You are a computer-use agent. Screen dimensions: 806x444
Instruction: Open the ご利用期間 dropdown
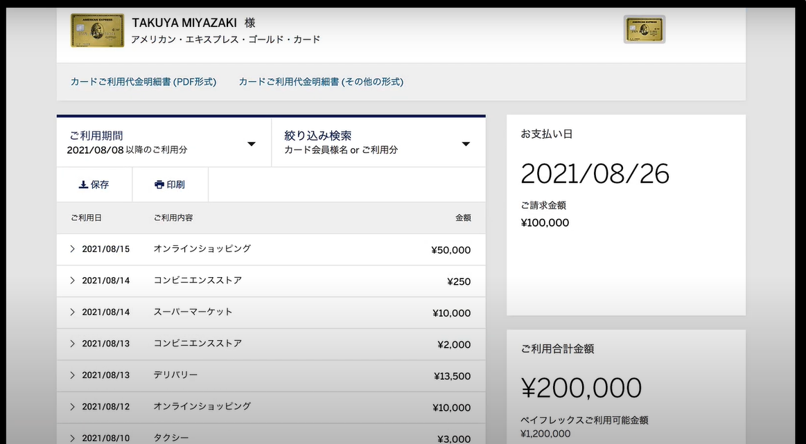(164, 143)
